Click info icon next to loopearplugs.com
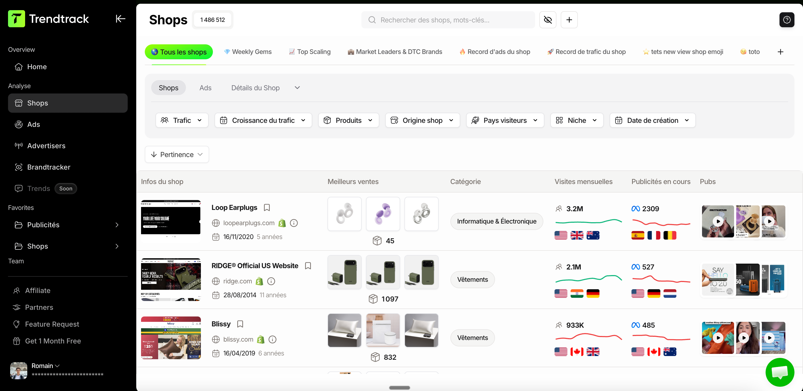Screen dimensions: 803x391 [294, 223]
